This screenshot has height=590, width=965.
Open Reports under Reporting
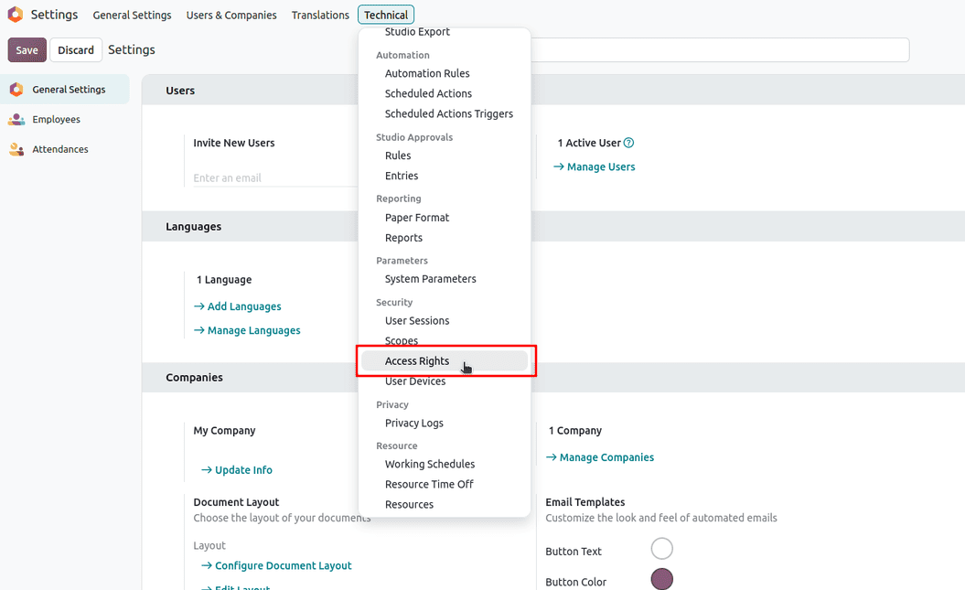tap(403, 238)
